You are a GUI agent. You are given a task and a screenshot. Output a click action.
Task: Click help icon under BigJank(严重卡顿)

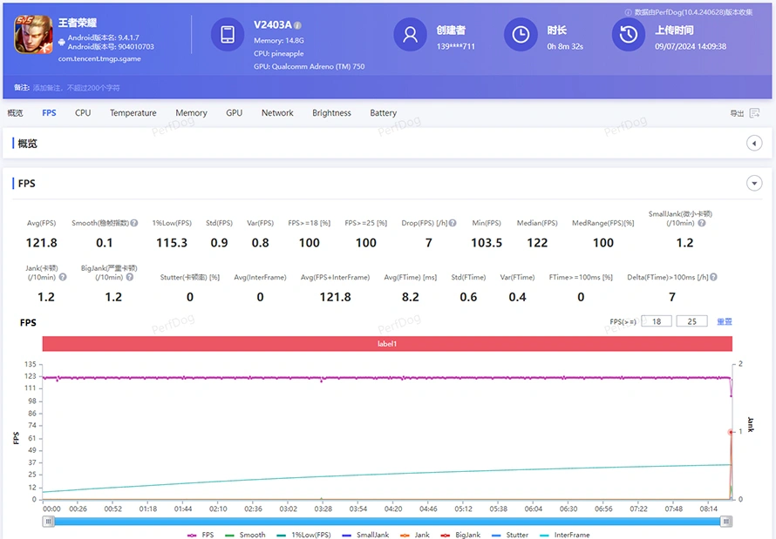click(130, 277)
